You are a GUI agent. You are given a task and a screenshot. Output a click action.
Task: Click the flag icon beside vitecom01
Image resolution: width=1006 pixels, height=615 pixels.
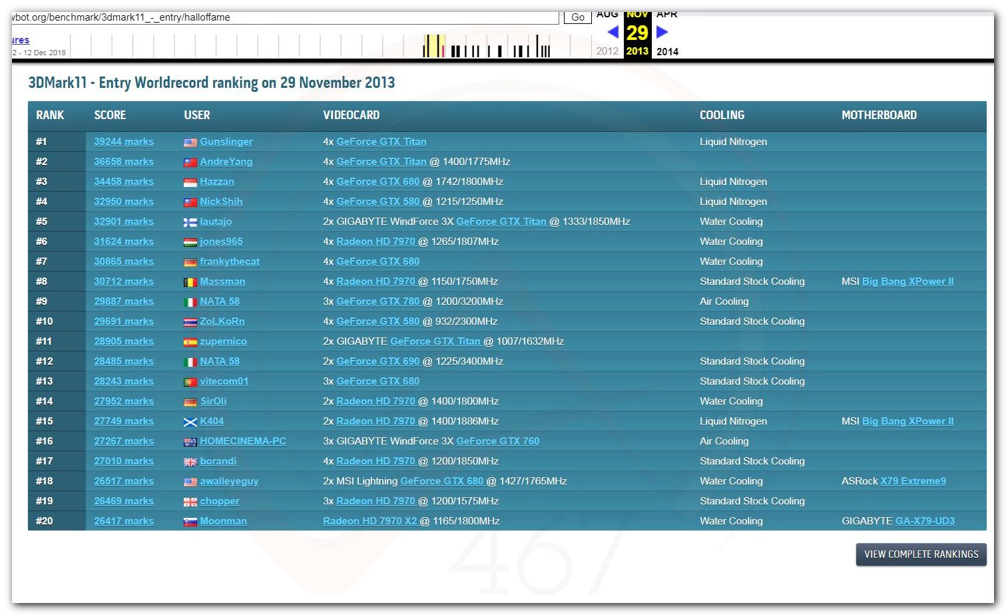[190, 381]
